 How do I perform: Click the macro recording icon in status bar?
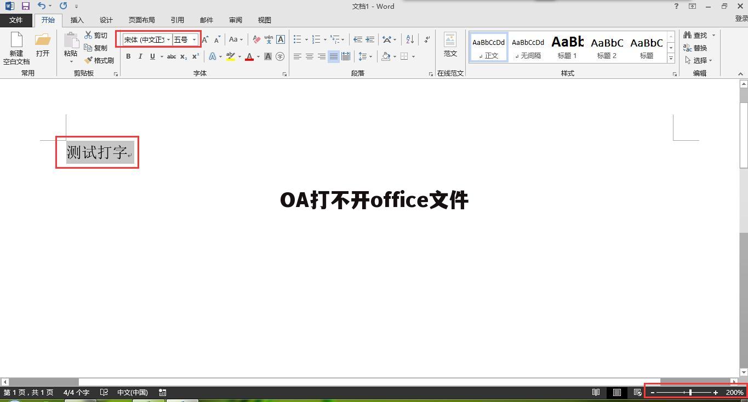coord(163,392)
